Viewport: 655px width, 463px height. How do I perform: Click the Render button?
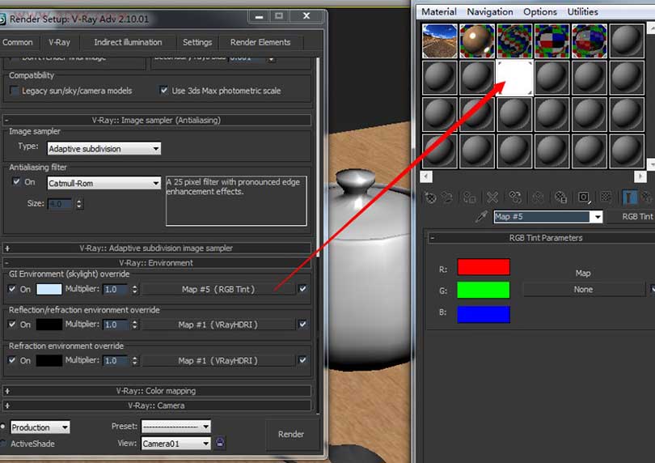291,434
